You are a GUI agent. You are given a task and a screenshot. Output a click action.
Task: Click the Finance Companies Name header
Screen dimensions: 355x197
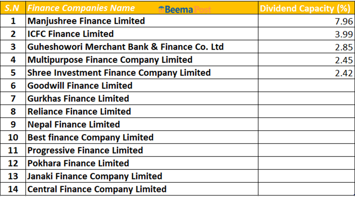coord(81,8)
